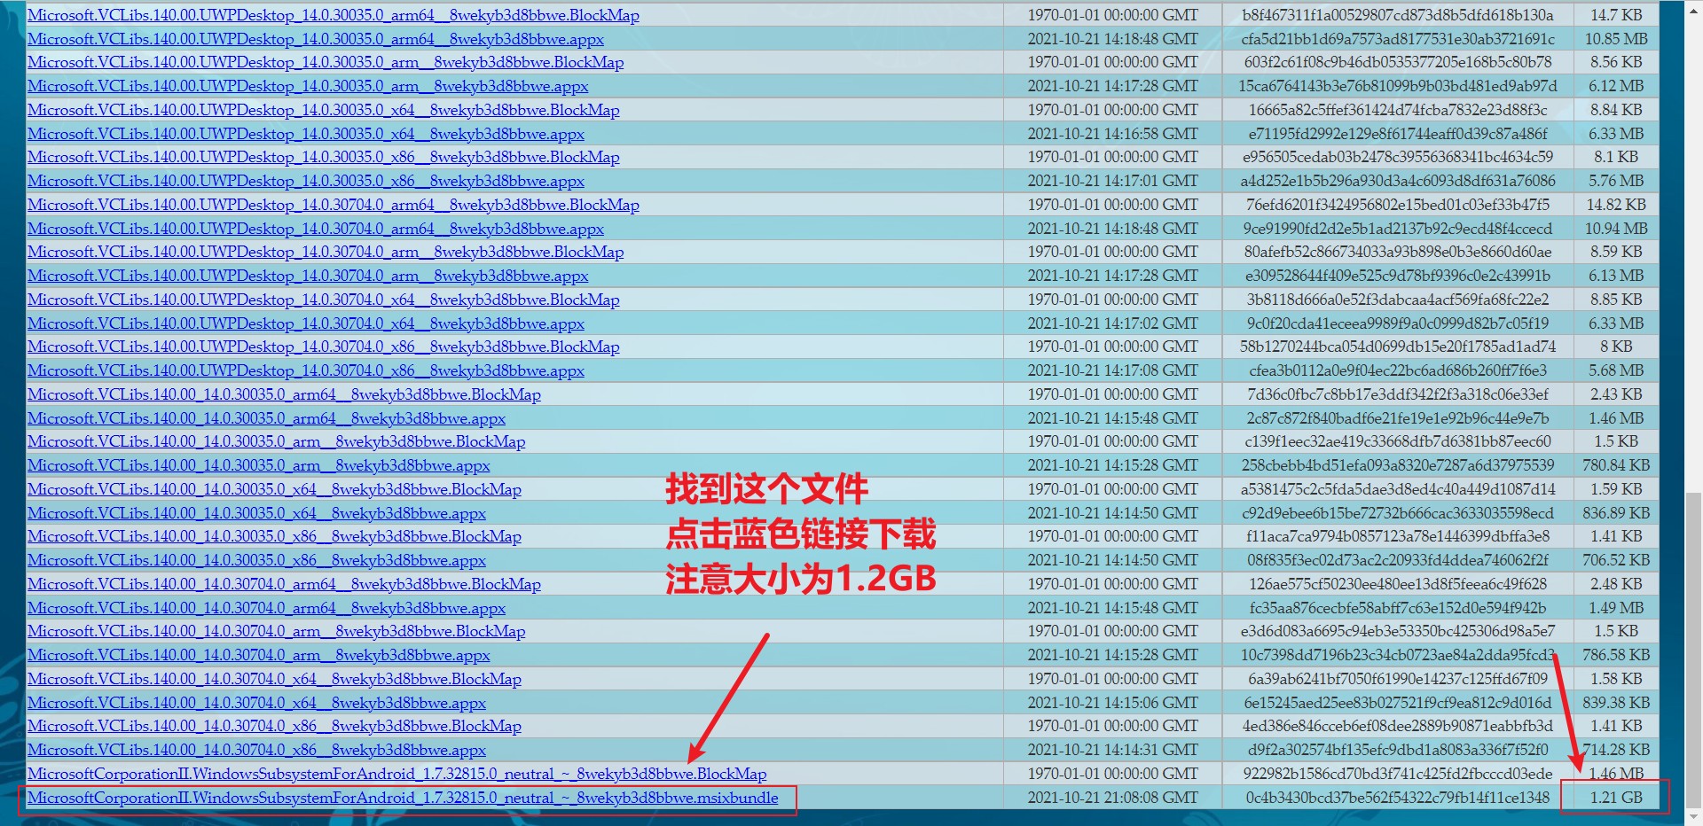Open VCLibs.140.00_14.0.30704.0 x64 appx link
Viewport: 1703px width, 826px height.
tap(256, 703)
